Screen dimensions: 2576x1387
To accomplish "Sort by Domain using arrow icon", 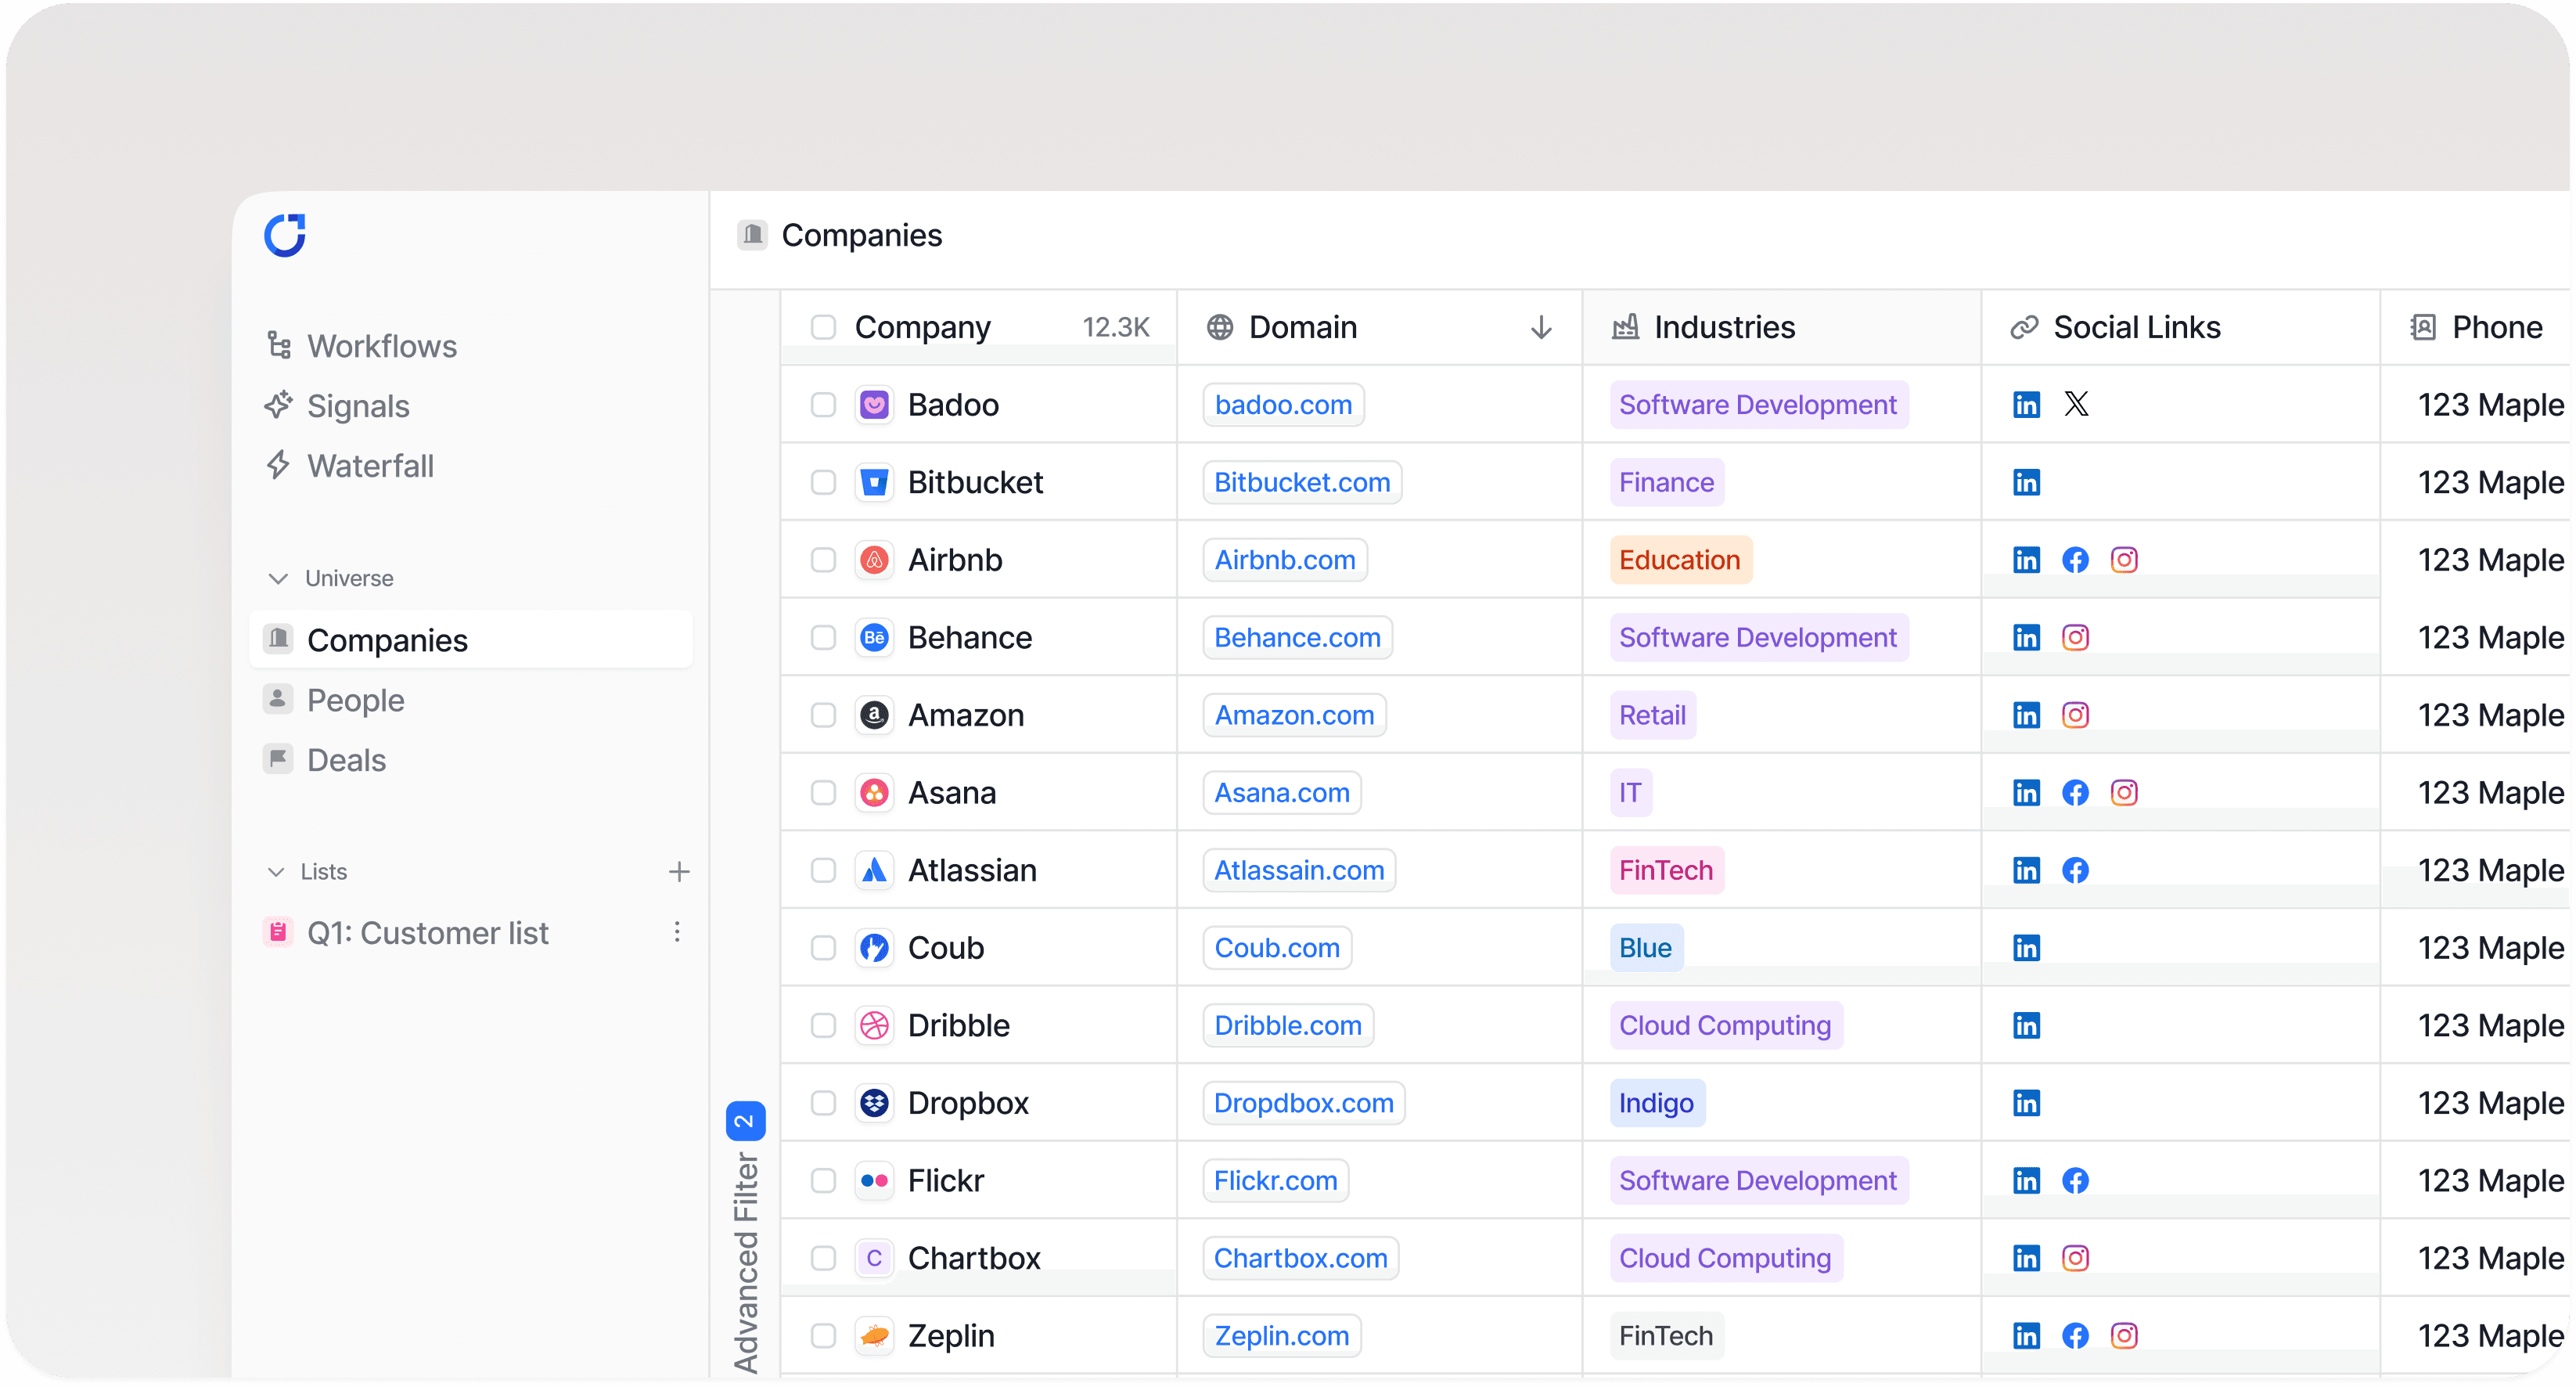I will (x=1540, y=327).
